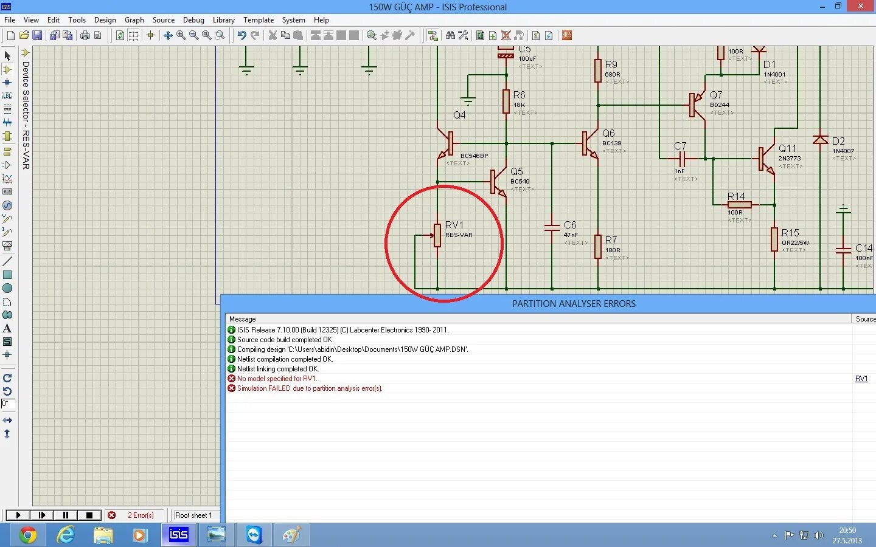Select 2D text tool
This screenshot has width=876, height=547.
point(7,328)
